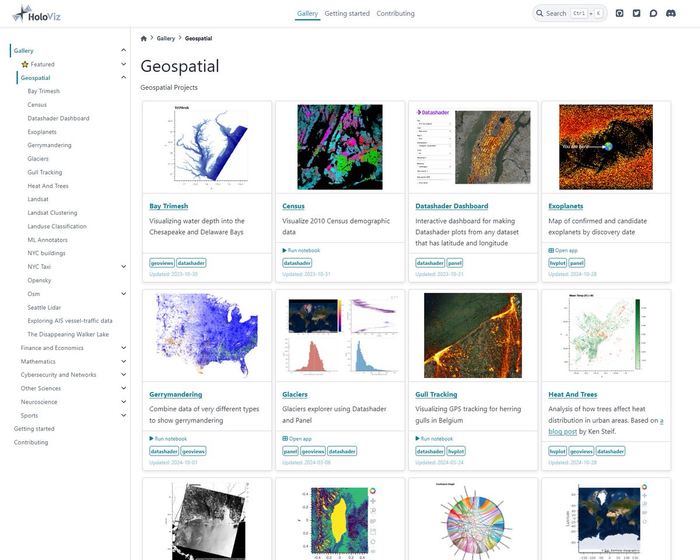The width and height of the screenshot is (700, 560).
Task: Open the GitHub icon in header
Action: [x=619, y=13]
